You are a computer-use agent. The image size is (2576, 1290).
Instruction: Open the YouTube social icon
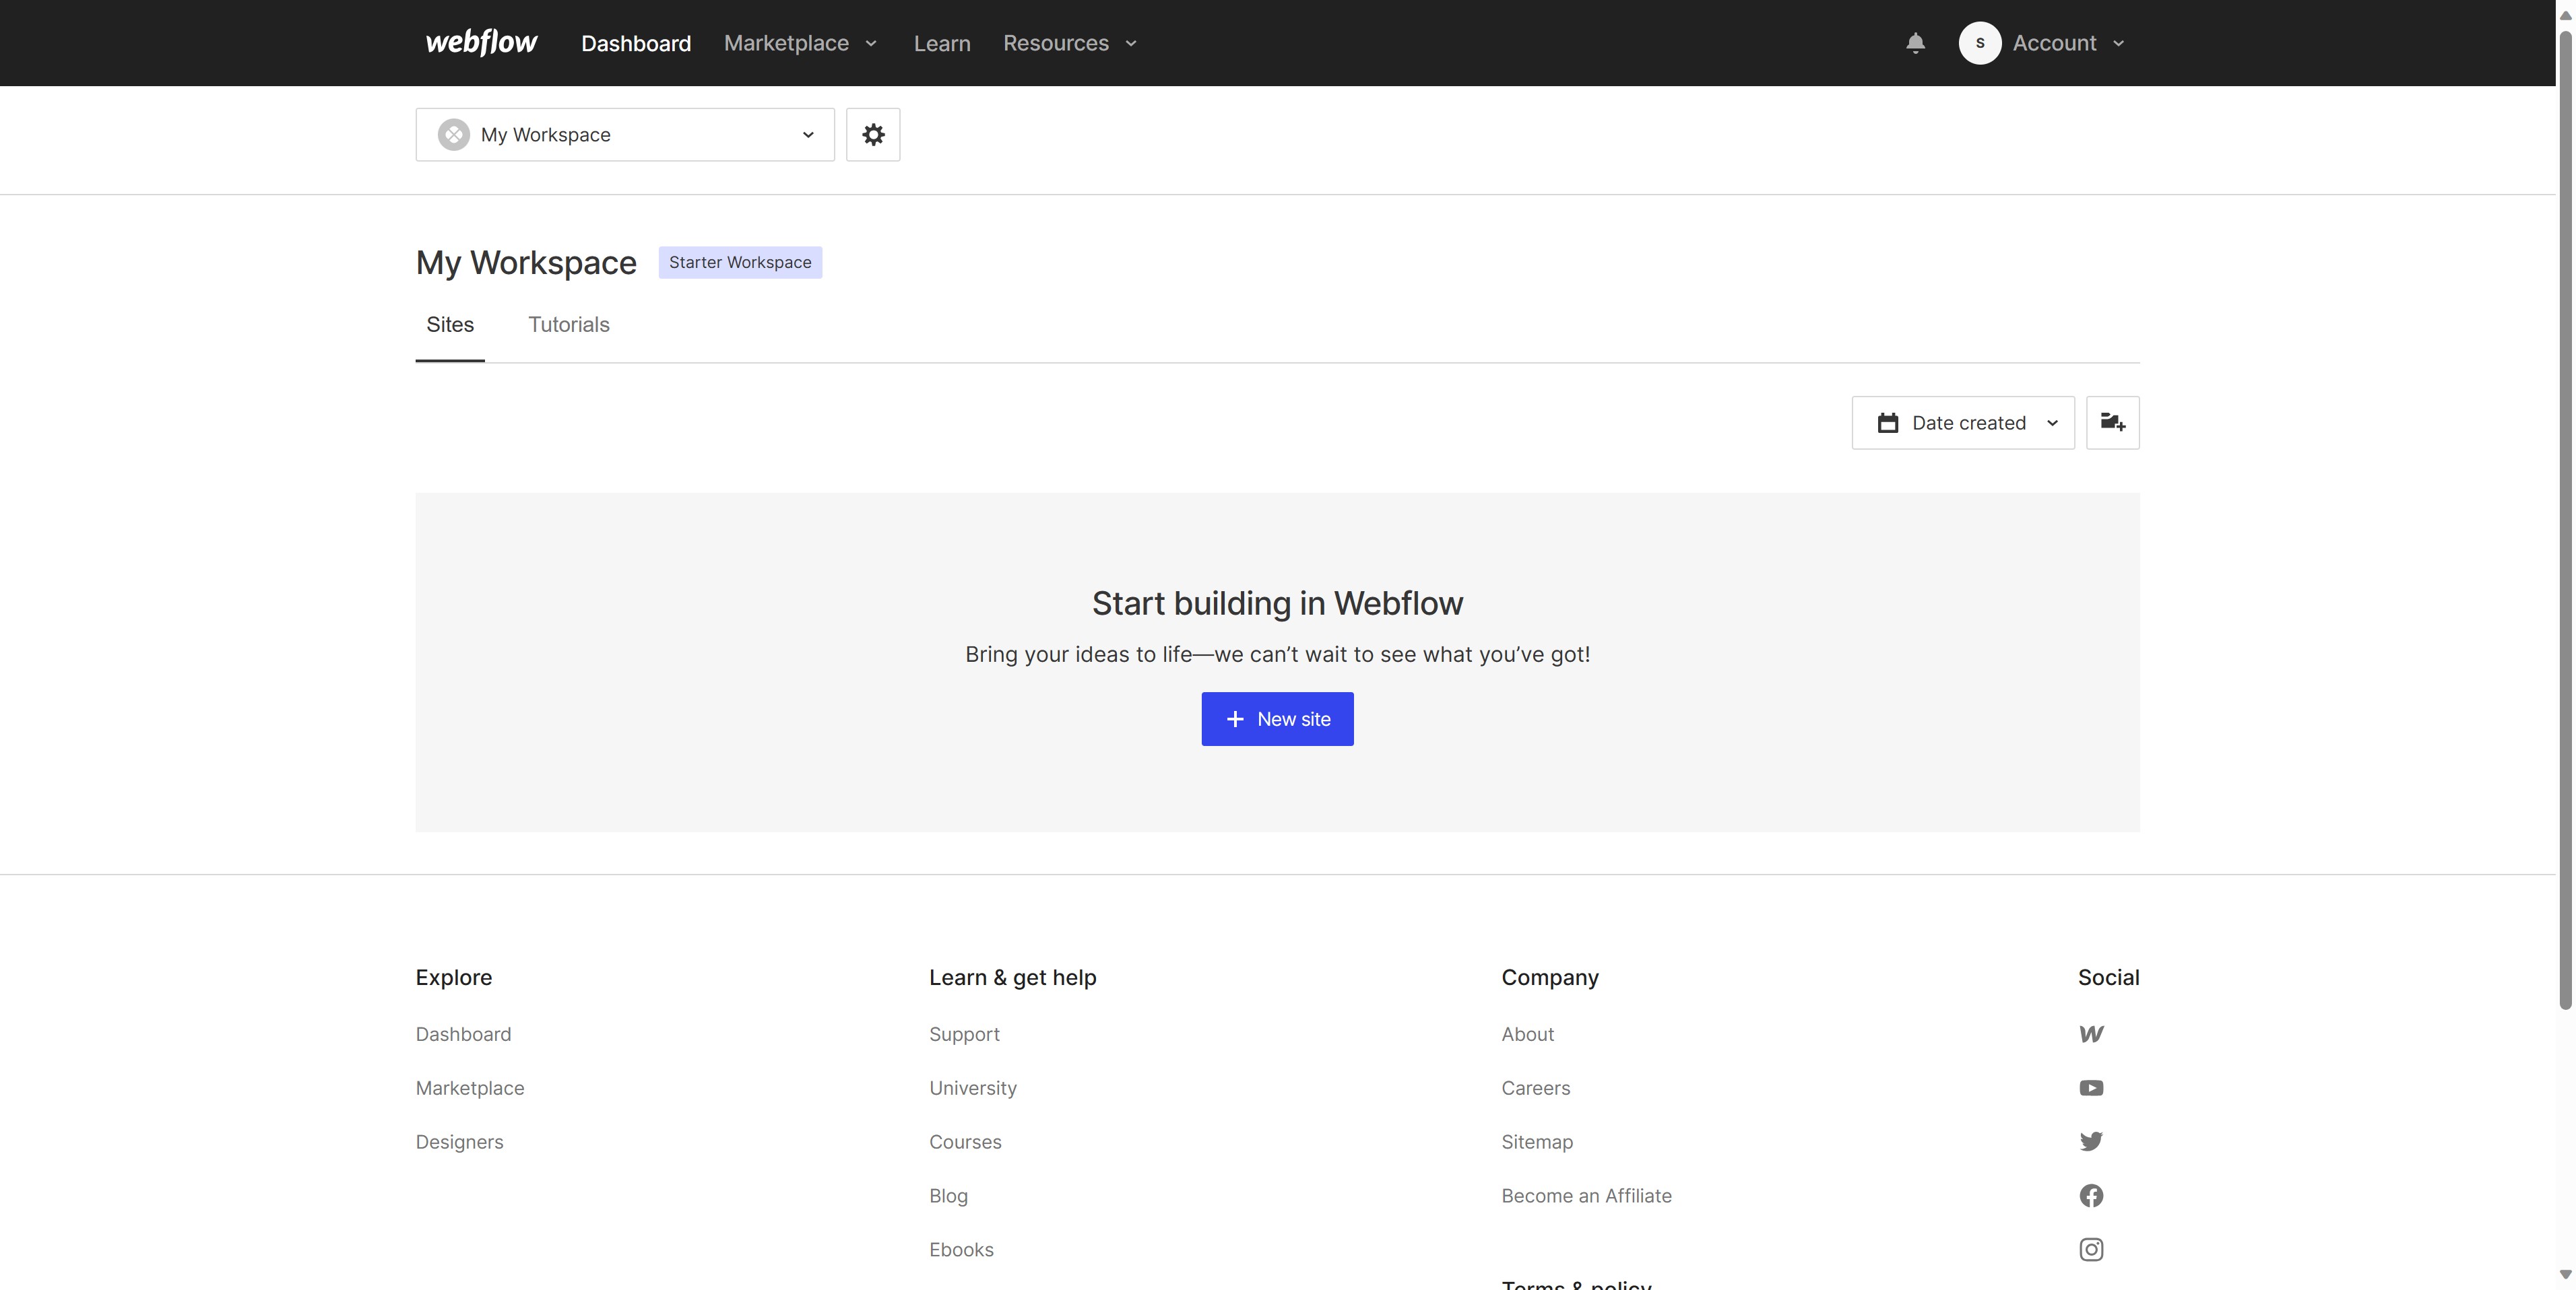2091,1088
